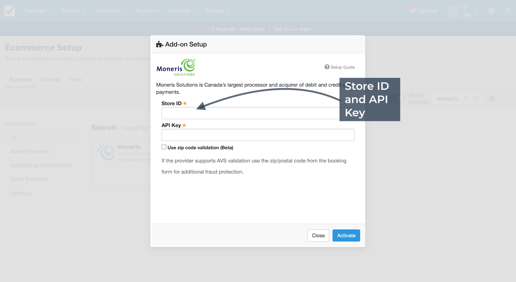
Task: Click into the API Key field
Action: click(258, 135)
